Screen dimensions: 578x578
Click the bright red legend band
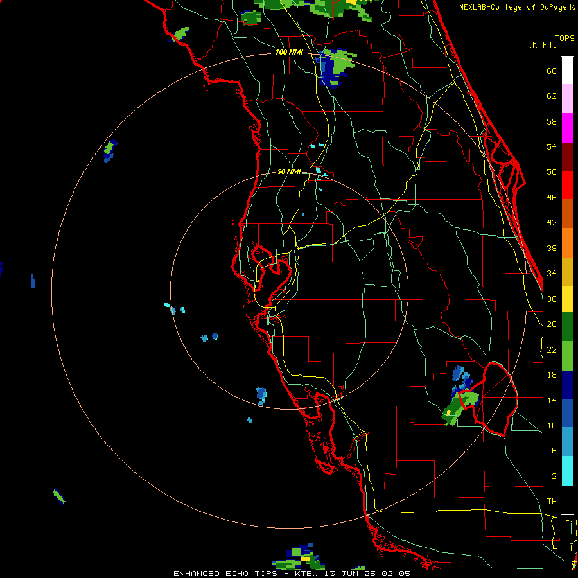pos(567,185)
